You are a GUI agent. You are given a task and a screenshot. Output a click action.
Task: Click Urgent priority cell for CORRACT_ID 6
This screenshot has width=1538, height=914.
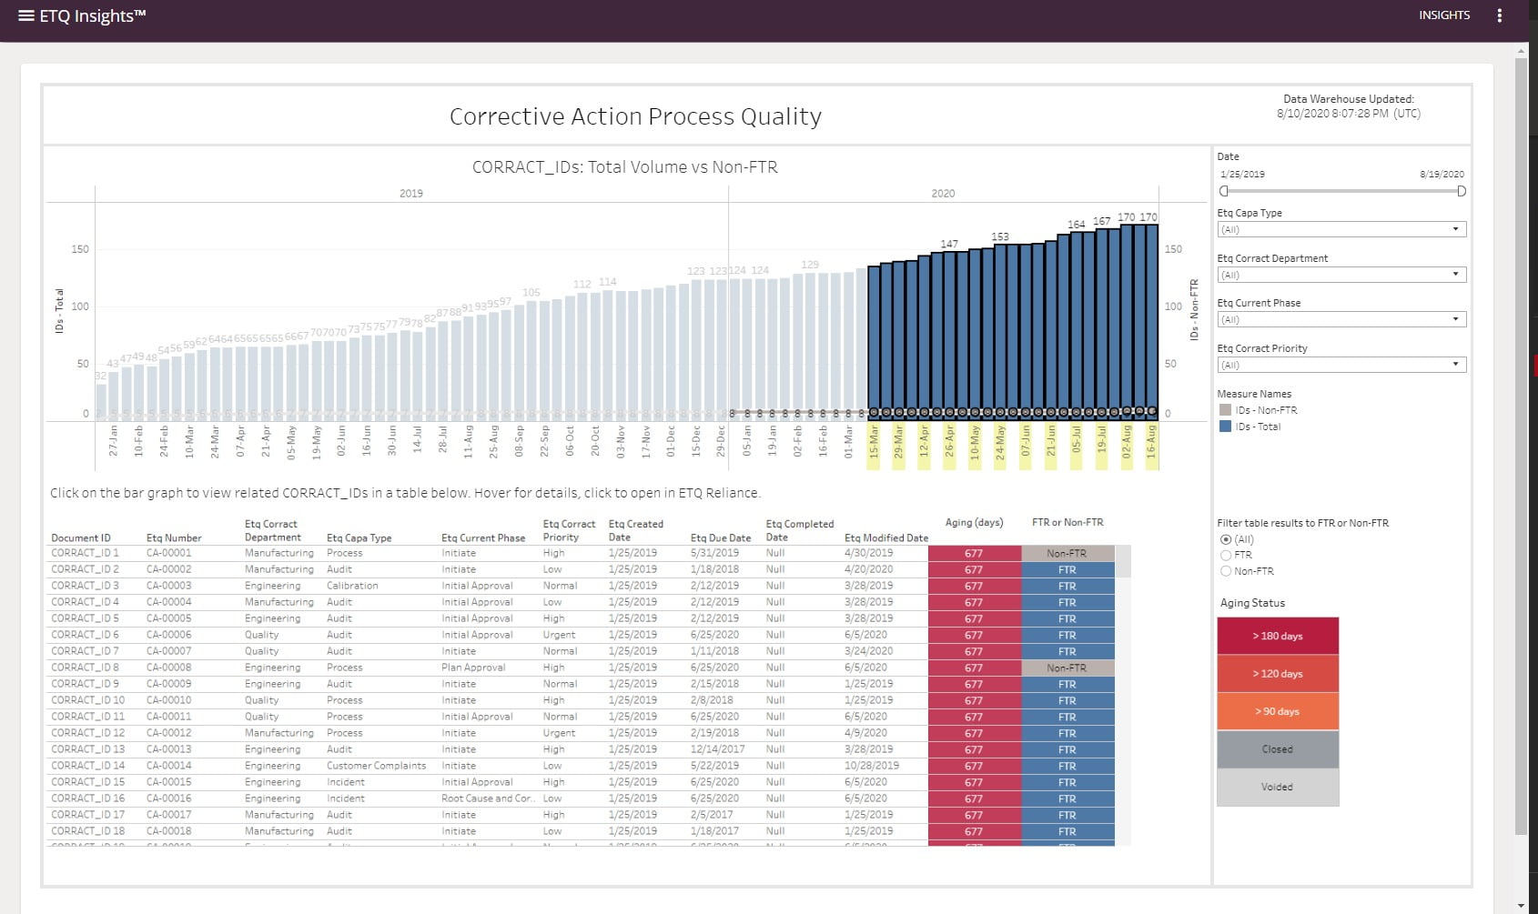560,635
